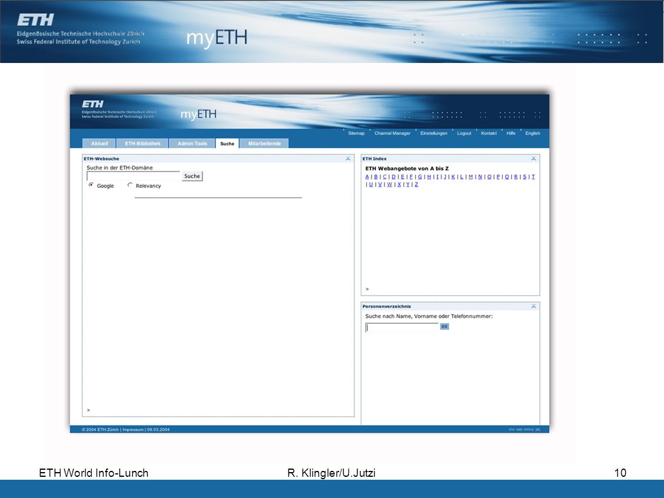This screenshot has height=498, width=664.
Task: Open index letter B
Action: point(376,177)
